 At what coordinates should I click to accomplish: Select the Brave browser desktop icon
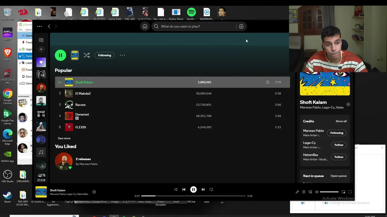pos(8,54)
